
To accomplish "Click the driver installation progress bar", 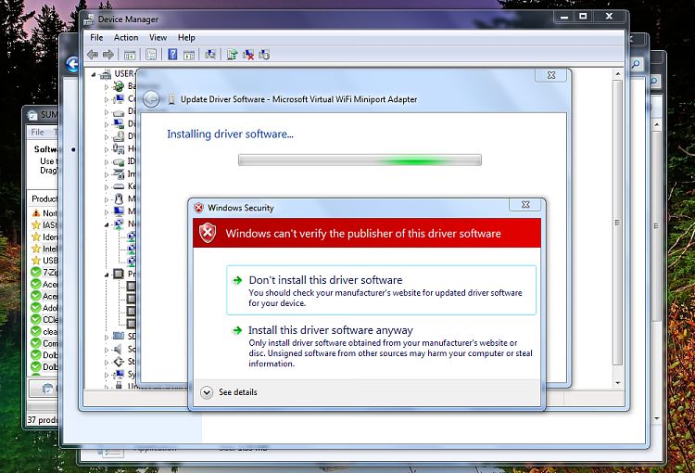I will click(x=360, y=160).
